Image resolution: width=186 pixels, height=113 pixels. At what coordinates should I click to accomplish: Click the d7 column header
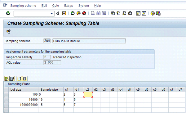coord(181,89)
